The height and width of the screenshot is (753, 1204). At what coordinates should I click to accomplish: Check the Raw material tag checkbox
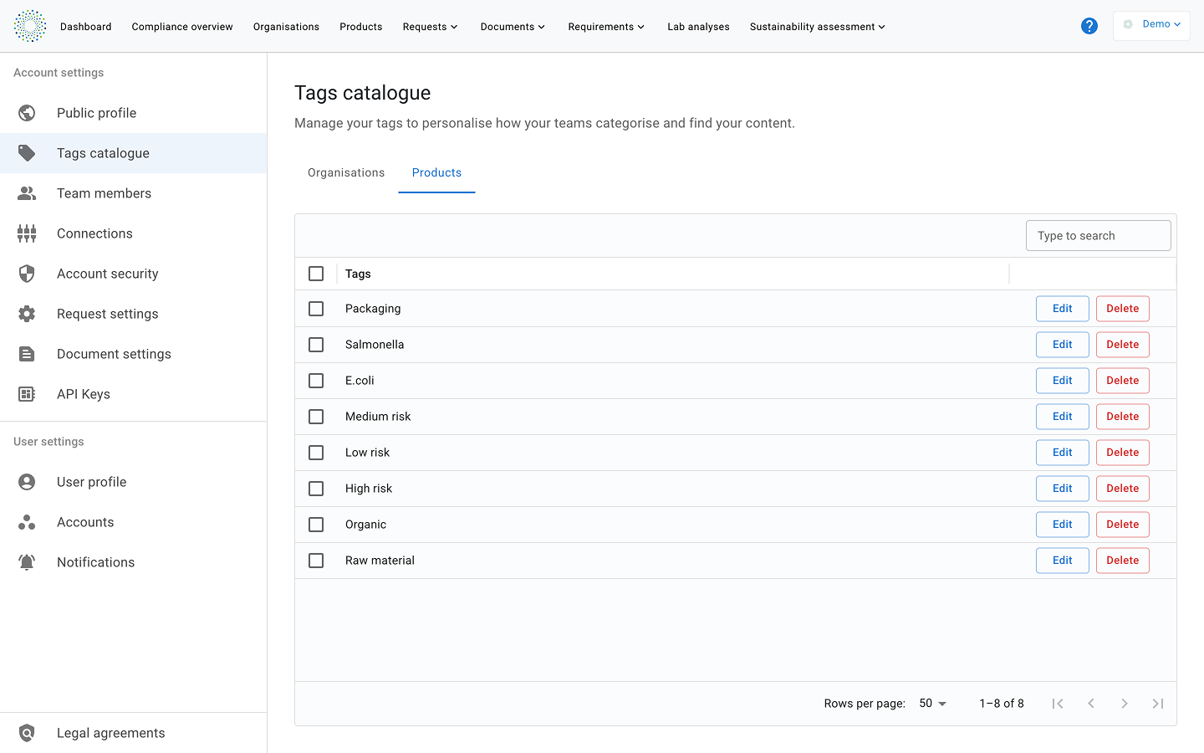click(316, 561)
